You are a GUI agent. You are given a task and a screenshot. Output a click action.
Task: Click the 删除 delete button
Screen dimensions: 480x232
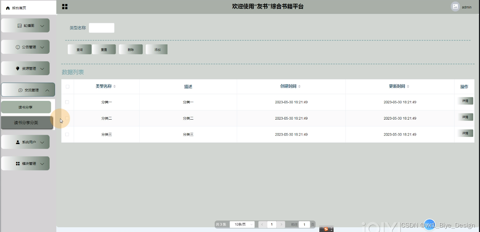pos(131,49)
